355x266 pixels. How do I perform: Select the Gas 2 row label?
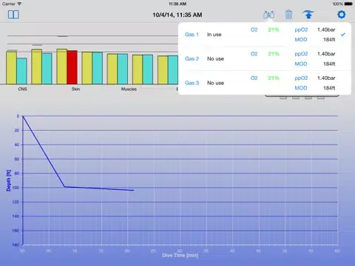click(x=192, y=58)
